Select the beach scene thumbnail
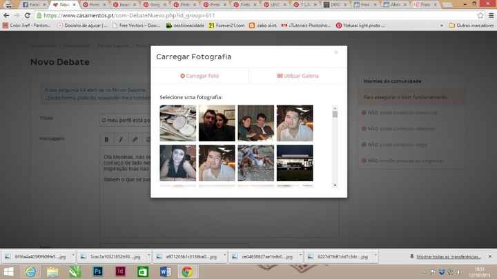Viewport: 497px width, 279px height. [x=256, y=163]
